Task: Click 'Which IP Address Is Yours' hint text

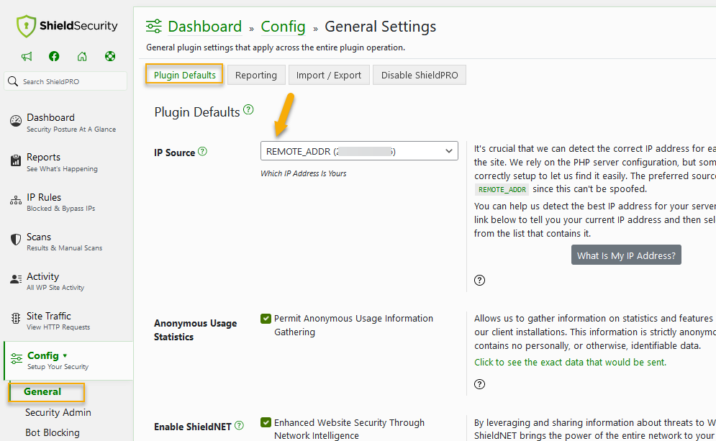Action: [303, 173]
